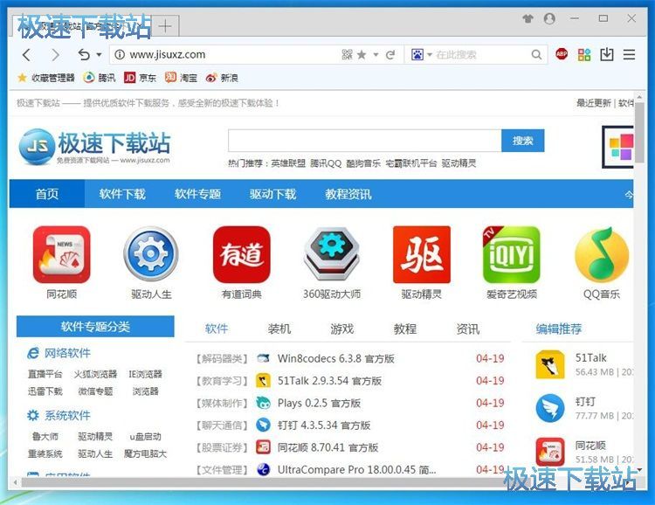655x505 pixels.
Task: Open the dropdown next to undo icon
Action: tap(99, 55)
